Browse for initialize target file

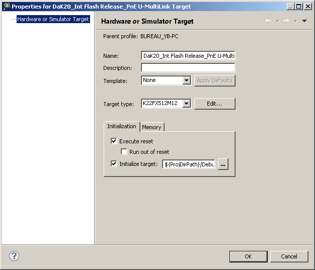pos(223,164)
